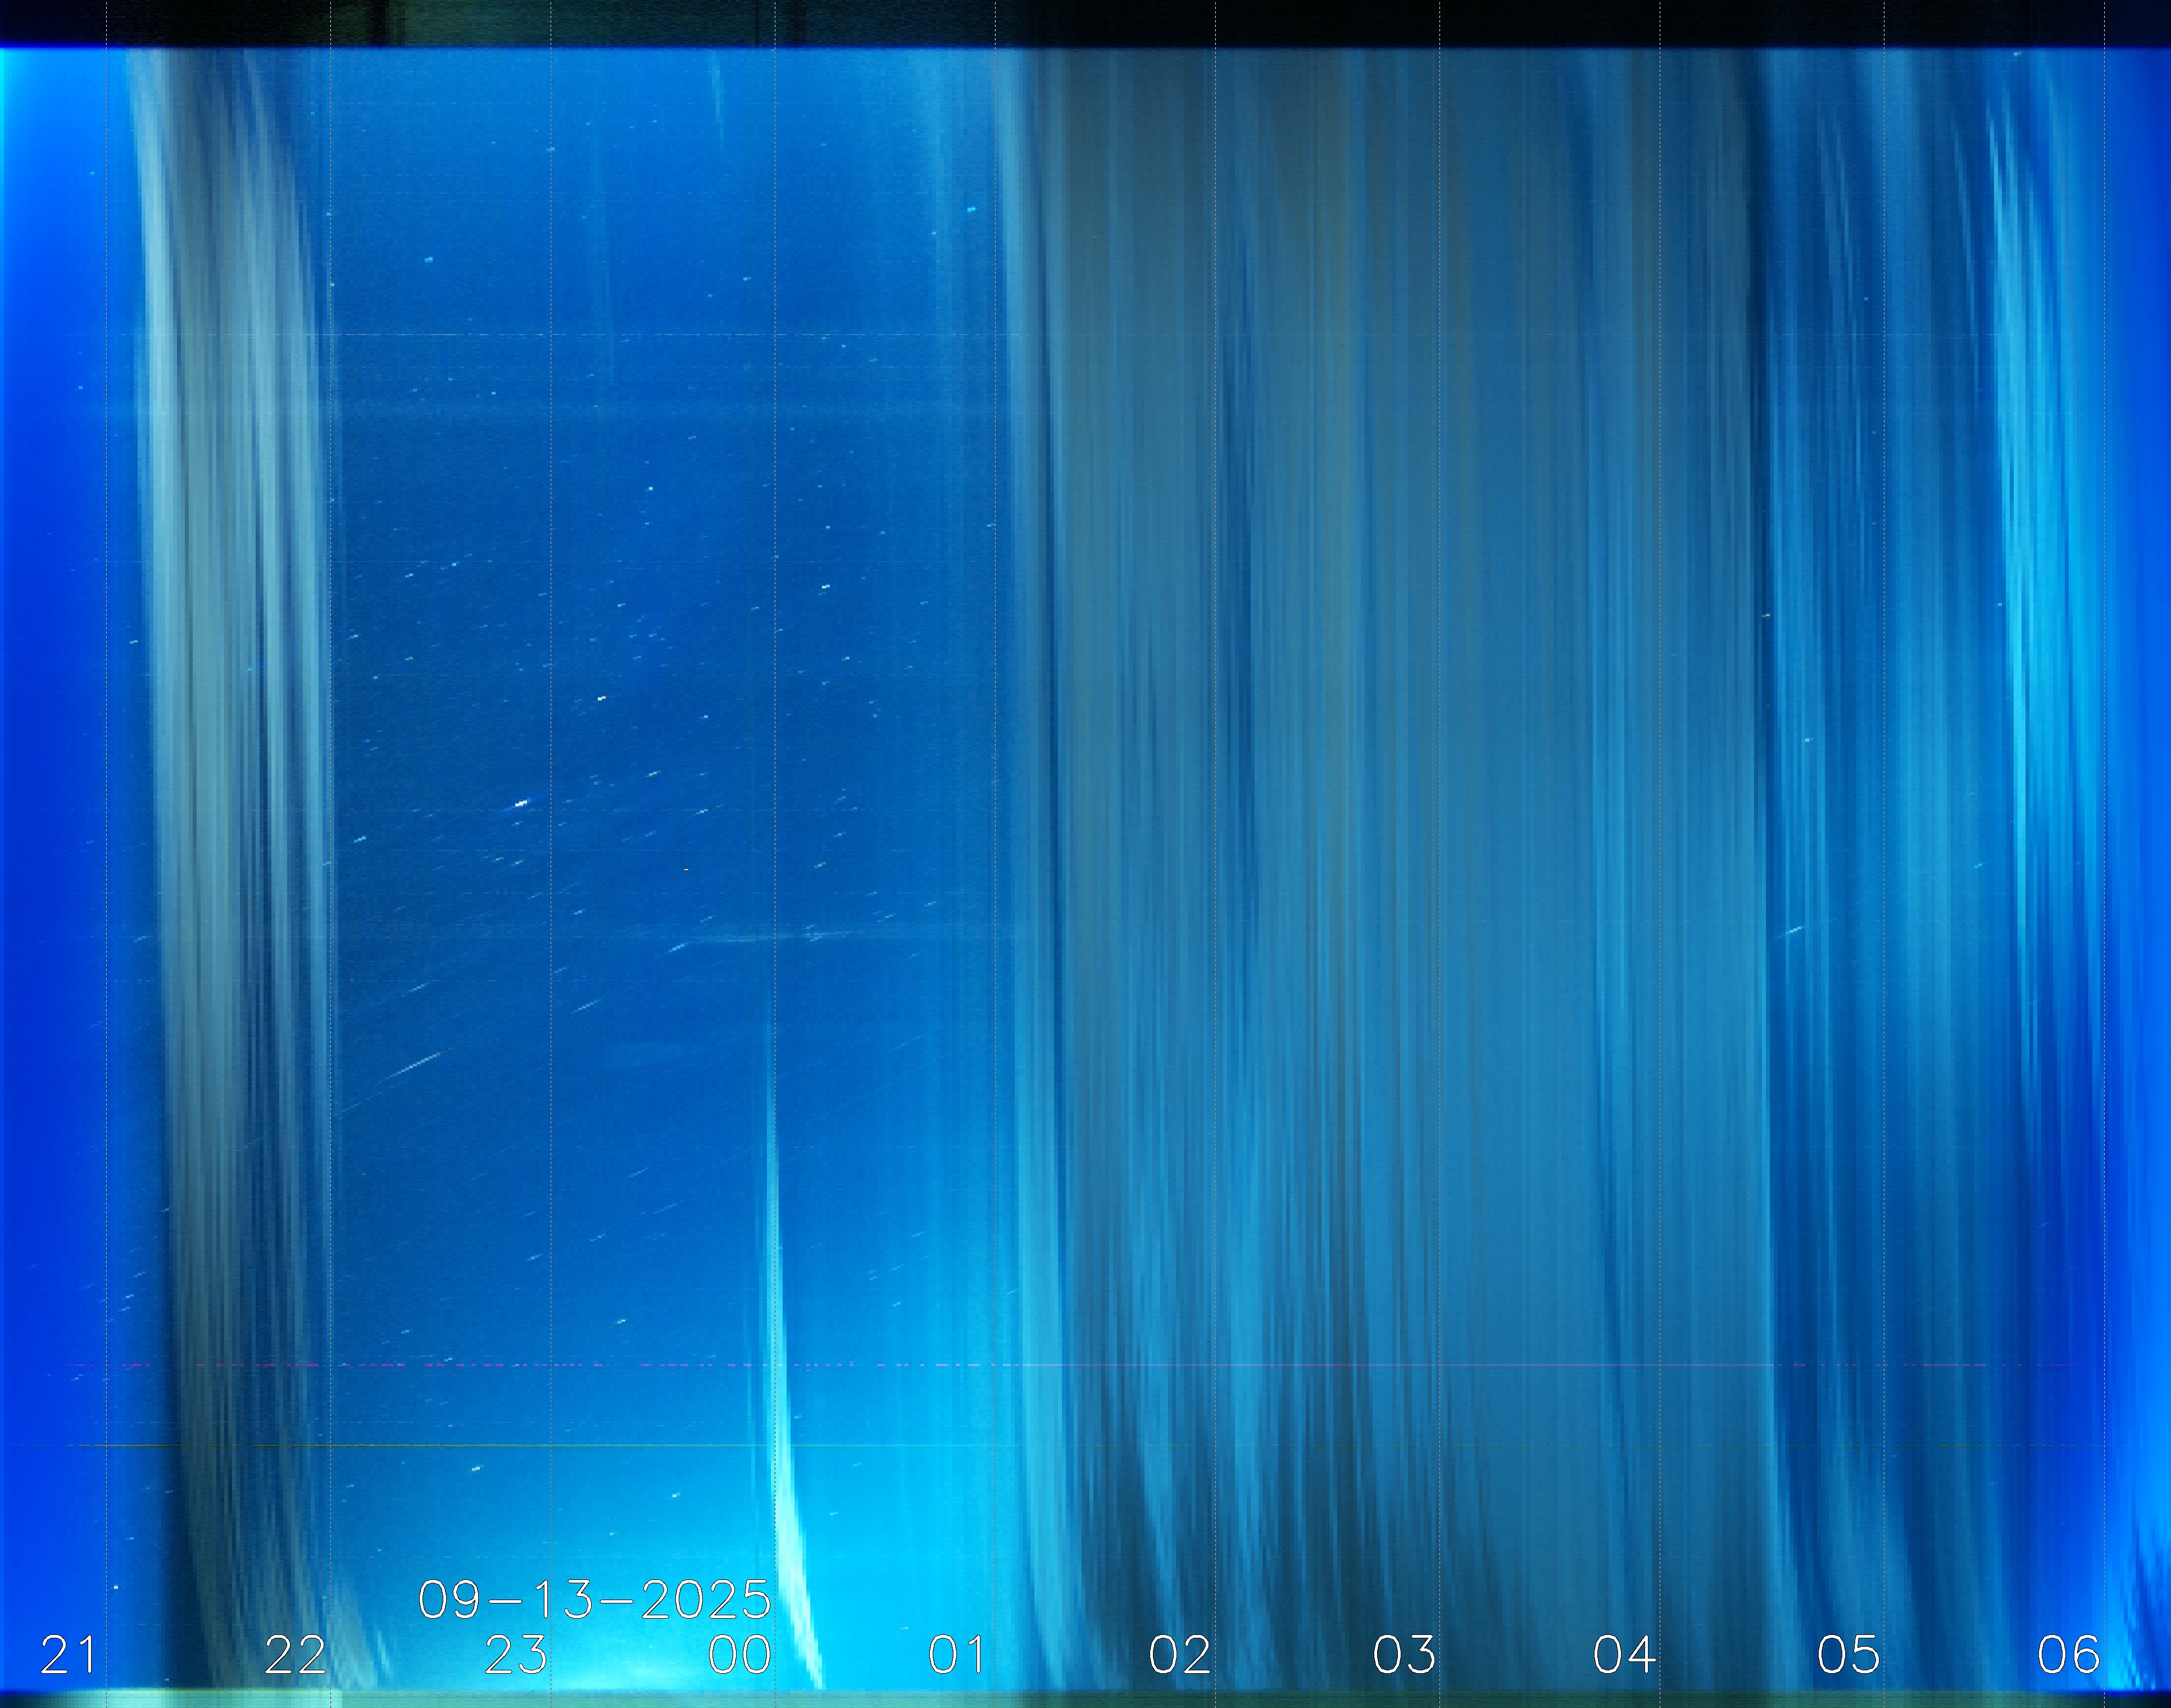This screenshot has width=2171, height=1708.
Task: Click the 02 hour label
Action: (x=1180, y=1655)
